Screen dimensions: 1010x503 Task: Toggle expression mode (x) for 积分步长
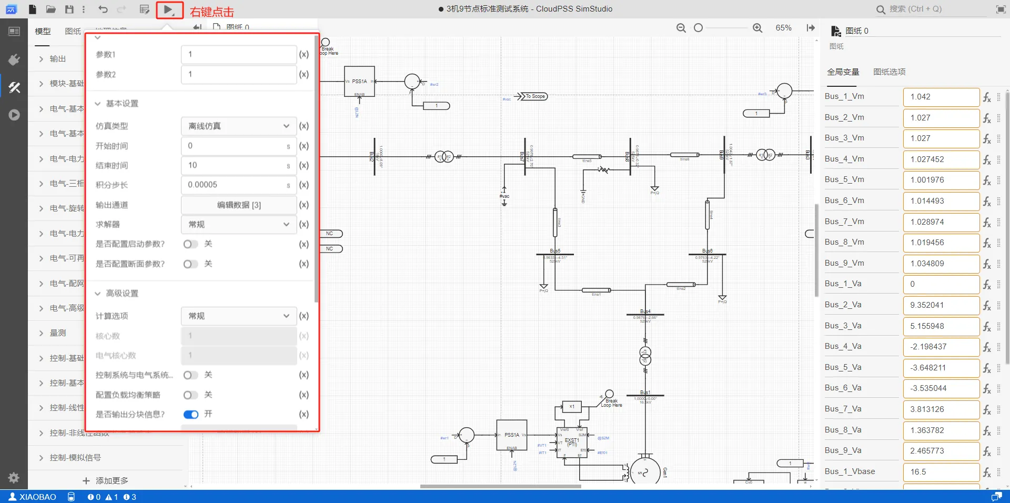tap(304, 185)
